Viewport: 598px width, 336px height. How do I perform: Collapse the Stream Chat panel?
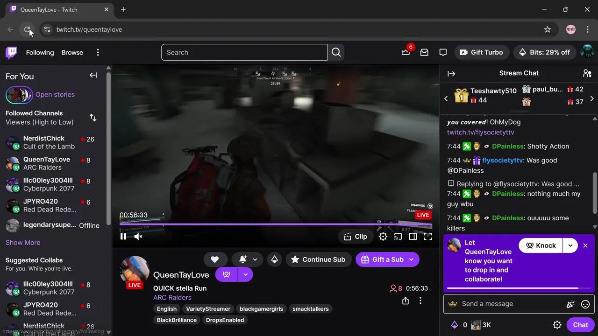(451, 73)
